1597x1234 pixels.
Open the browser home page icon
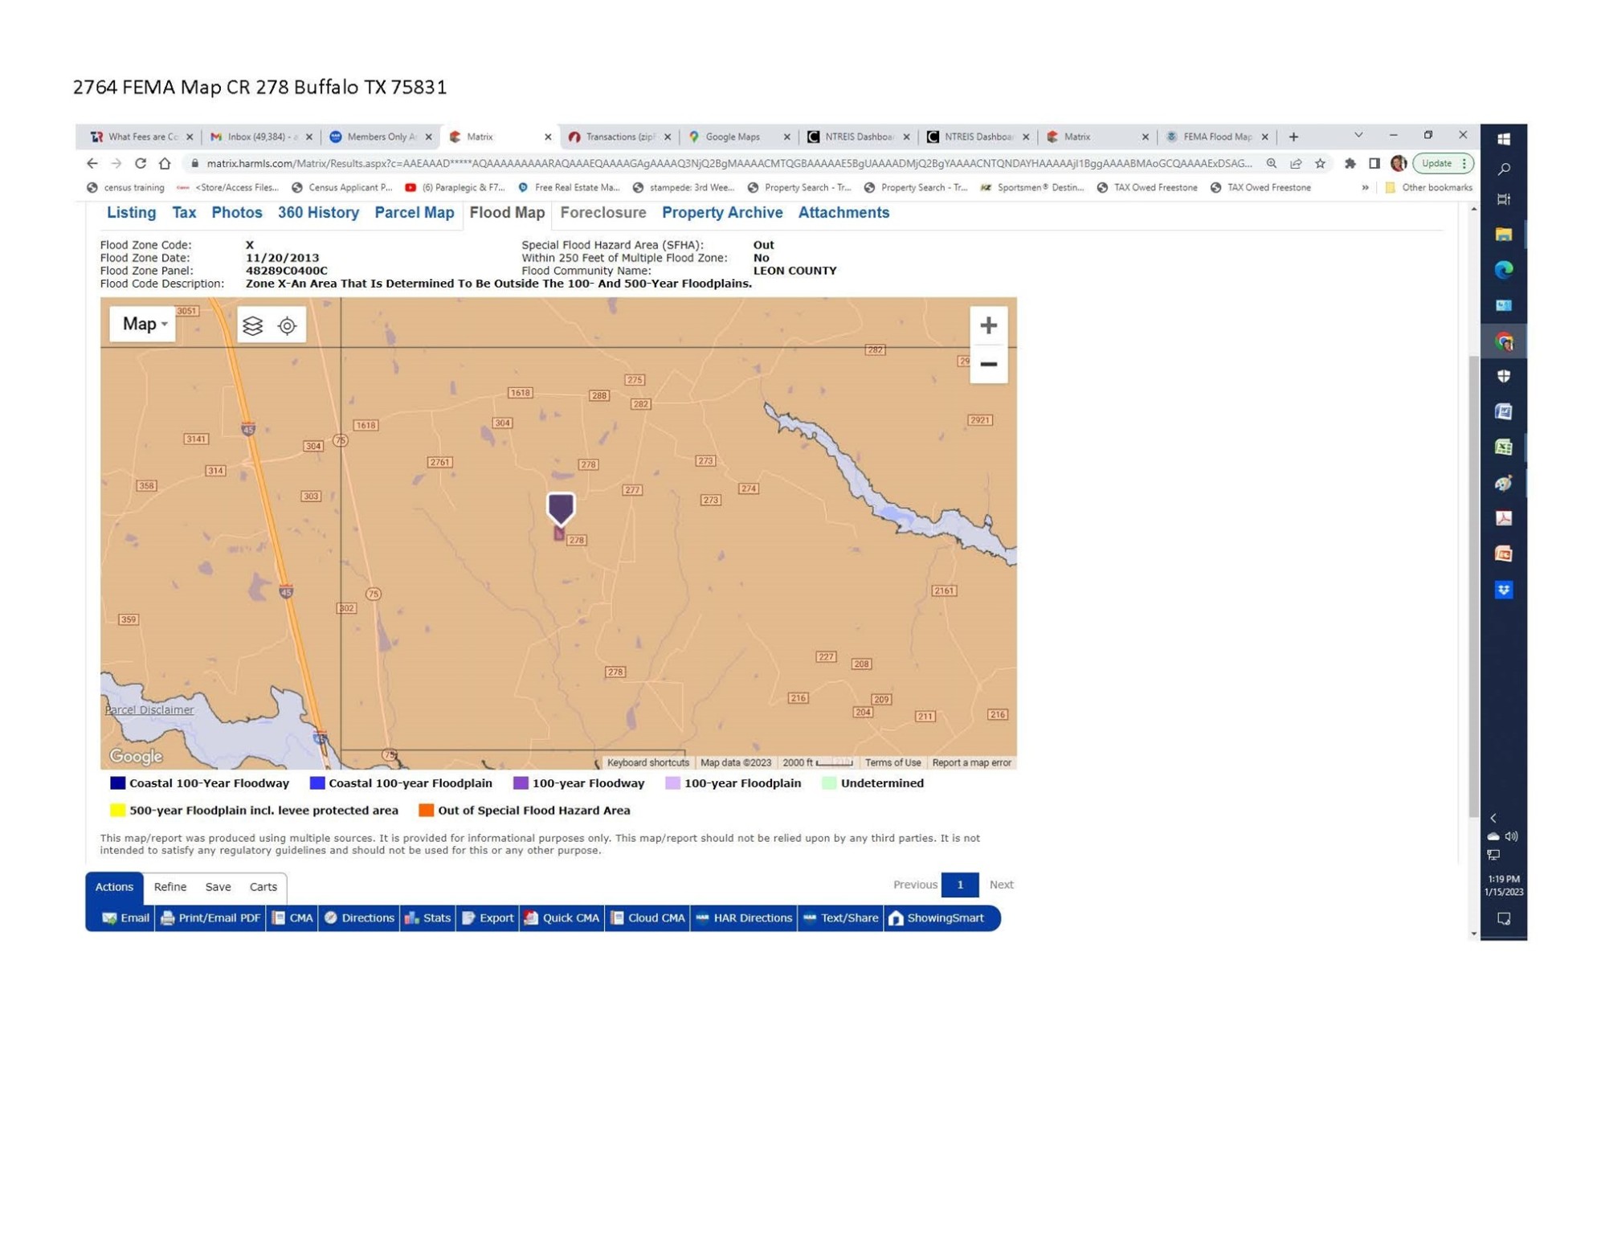165,163
